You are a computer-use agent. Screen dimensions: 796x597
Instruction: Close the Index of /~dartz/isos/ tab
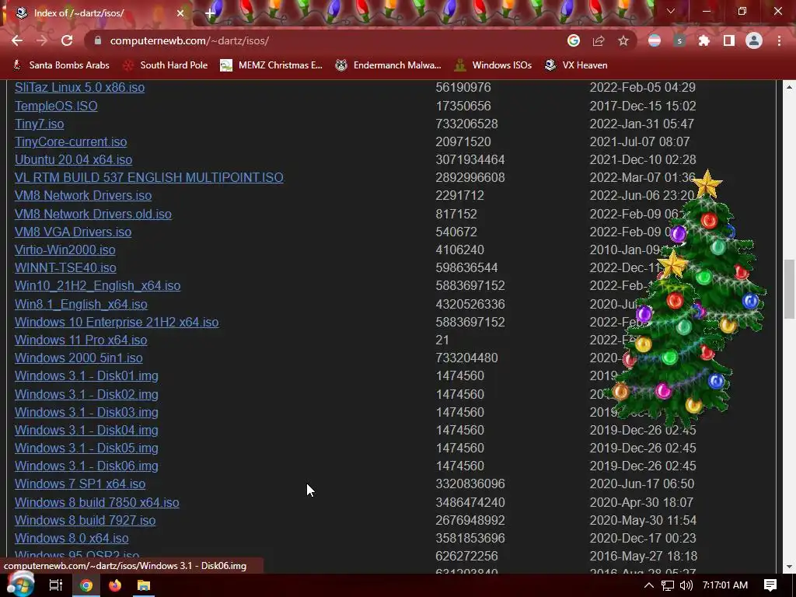click(180, 13)
